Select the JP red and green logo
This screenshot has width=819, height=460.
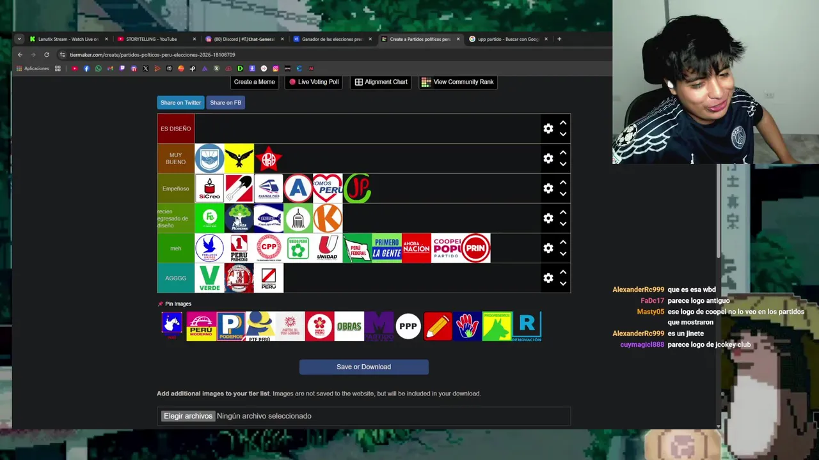coord(357,188)
